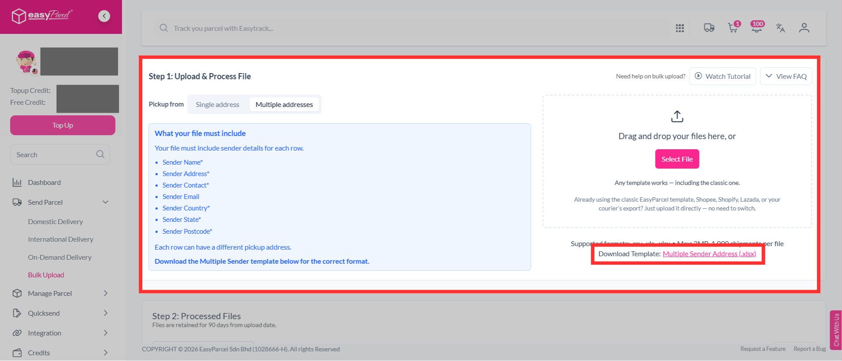Open the shopping cart

point(733,28)
